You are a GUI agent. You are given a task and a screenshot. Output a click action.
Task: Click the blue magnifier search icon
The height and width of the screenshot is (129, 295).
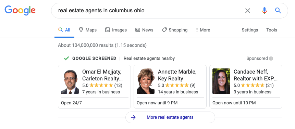click(x=278, y=11)
